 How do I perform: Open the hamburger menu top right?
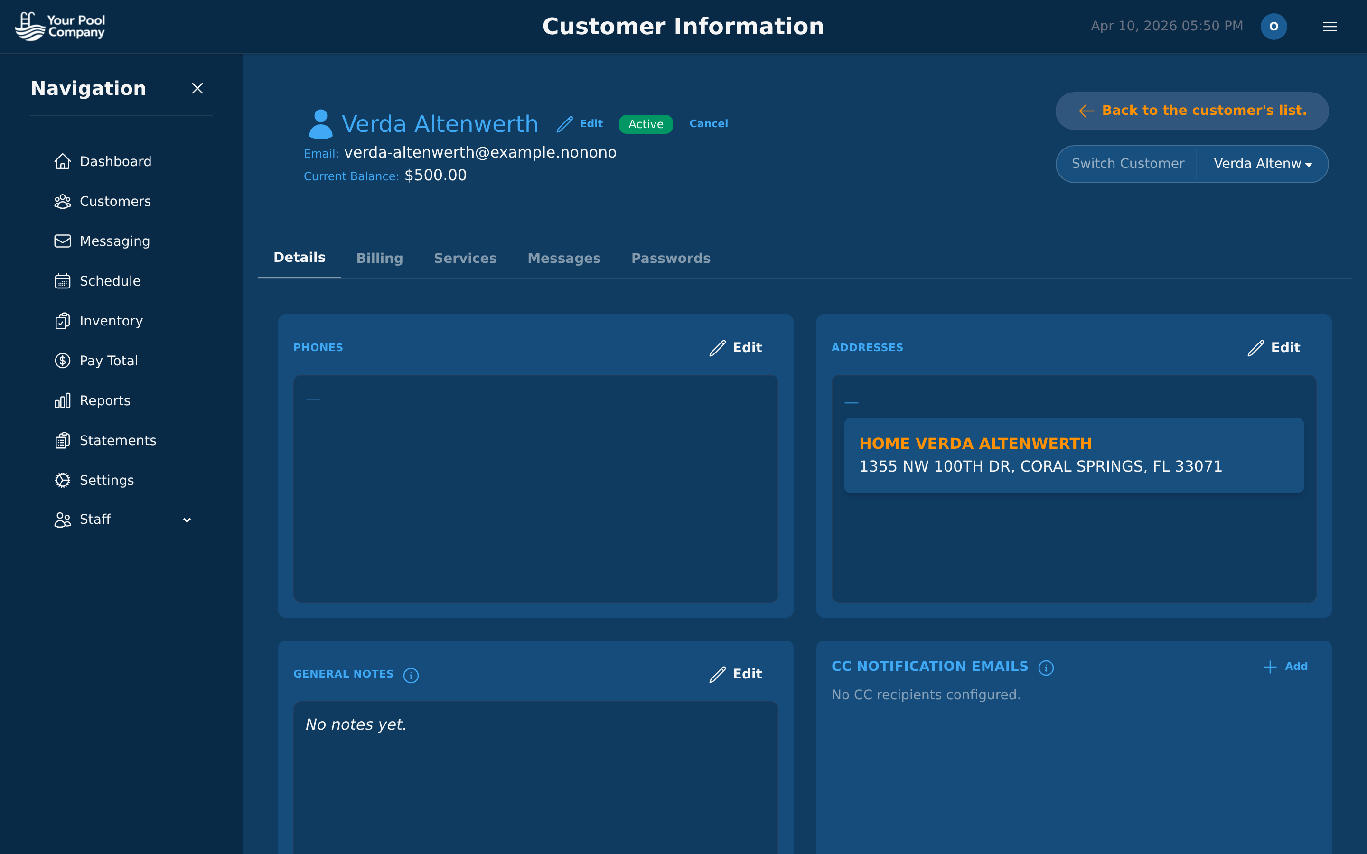coord(1330,26)
